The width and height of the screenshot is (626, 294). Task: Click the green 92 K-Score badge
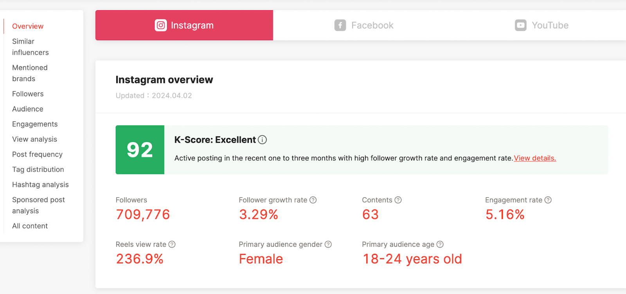click(x=140, y=150)
